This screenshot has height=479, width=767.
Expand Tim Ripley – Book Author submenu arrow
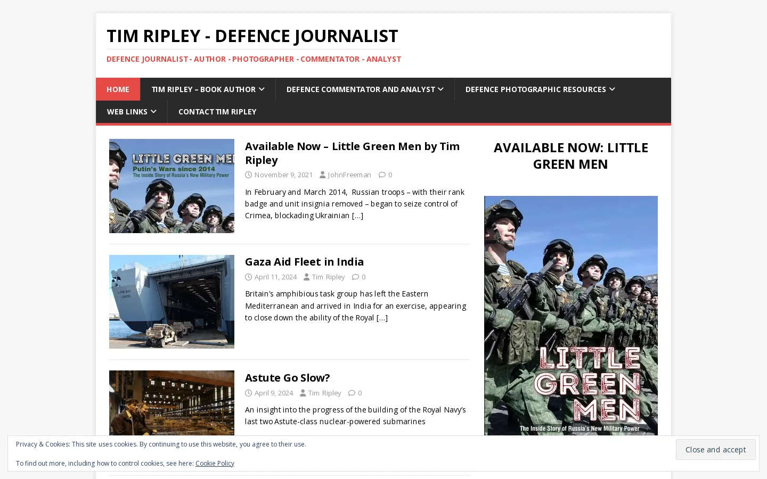pyautogui.click(x=262, y=89)
